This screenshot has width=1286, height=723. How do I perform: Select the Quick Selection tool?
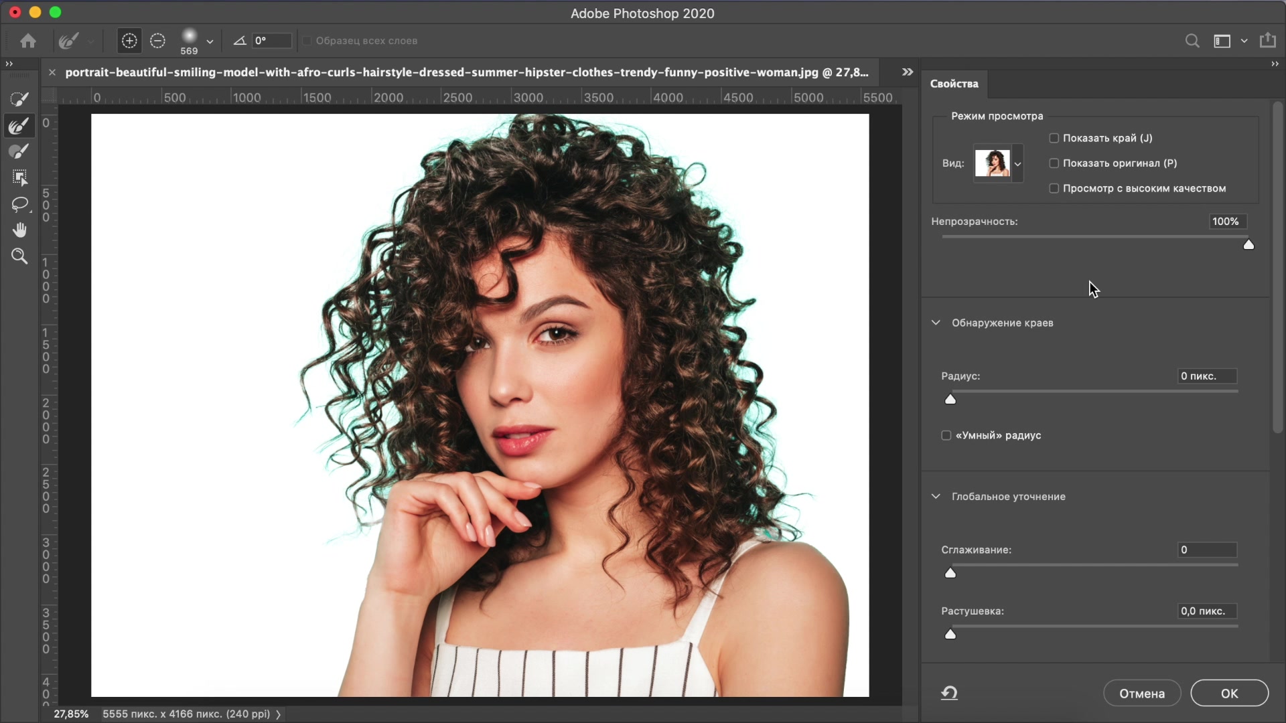click(19, 100)
